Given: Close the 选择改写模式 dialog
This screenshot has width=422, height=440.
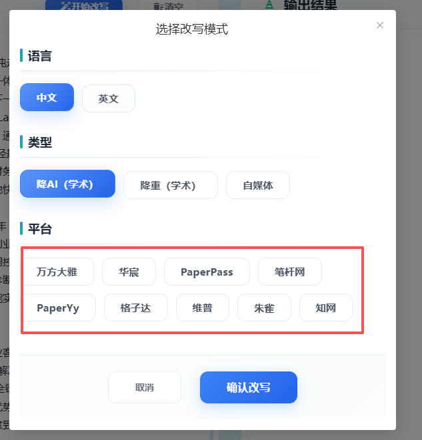Looking at the screenshot, I should 380,25.
